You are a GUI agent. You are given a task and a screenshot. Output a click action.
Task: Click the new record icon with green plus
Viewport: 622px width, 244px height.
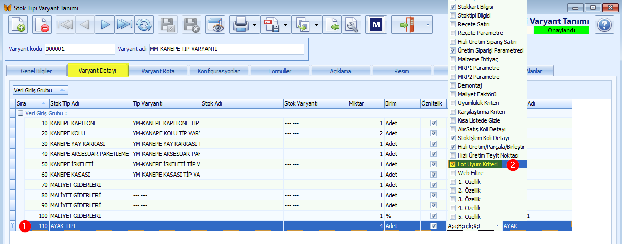tap(19, 24)
